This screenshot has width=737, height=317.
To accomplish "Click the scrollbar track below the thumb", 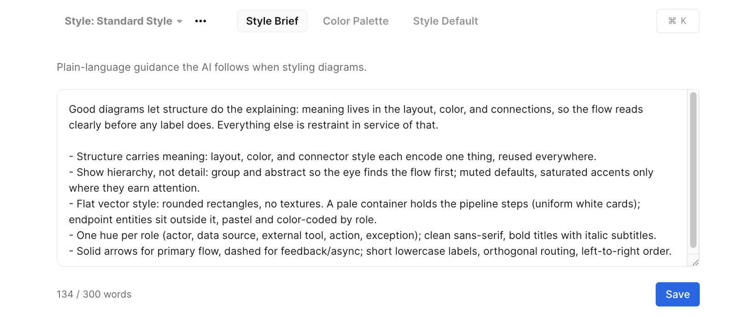I will tap(693, 251).
